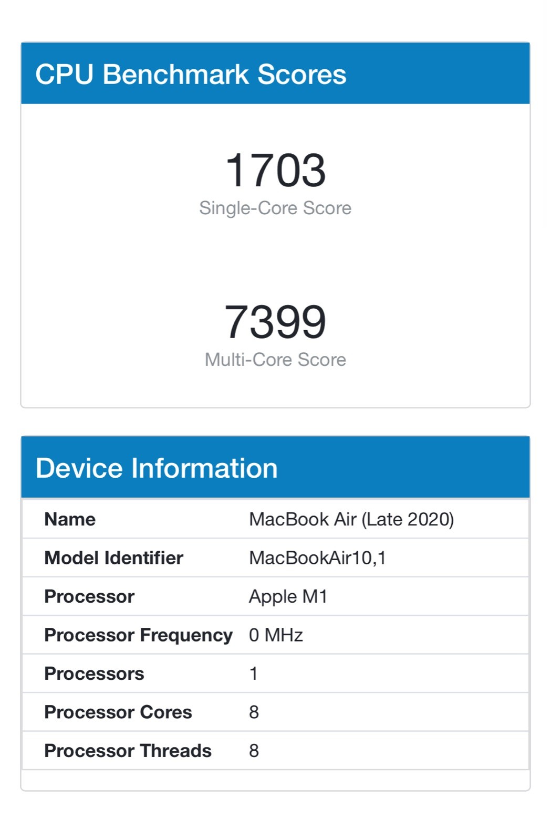The height and width of the screenshot is (820, 551).
Task: Select the Processor Threads value 8
Action: 254,751
